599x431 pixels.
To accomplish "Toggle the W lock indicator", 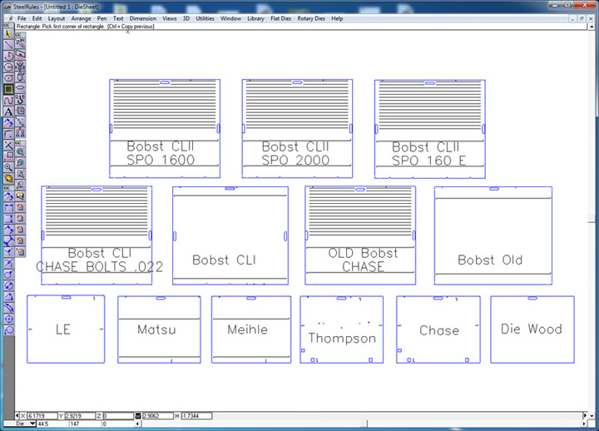I will [x=137, y=415].
